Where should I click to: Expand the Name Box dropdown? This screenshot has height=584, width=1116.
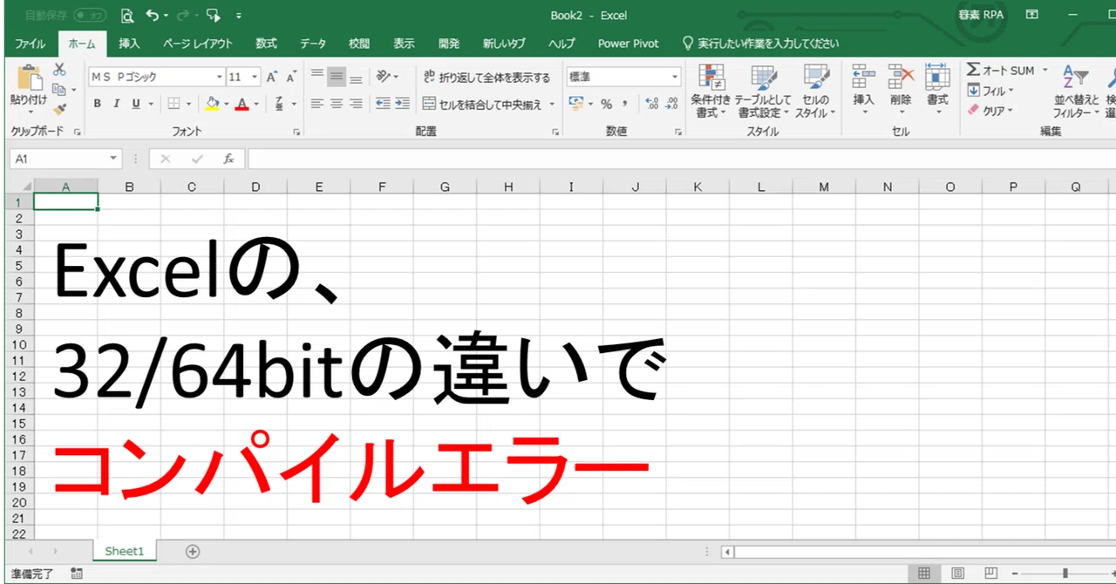pos(113,159)
